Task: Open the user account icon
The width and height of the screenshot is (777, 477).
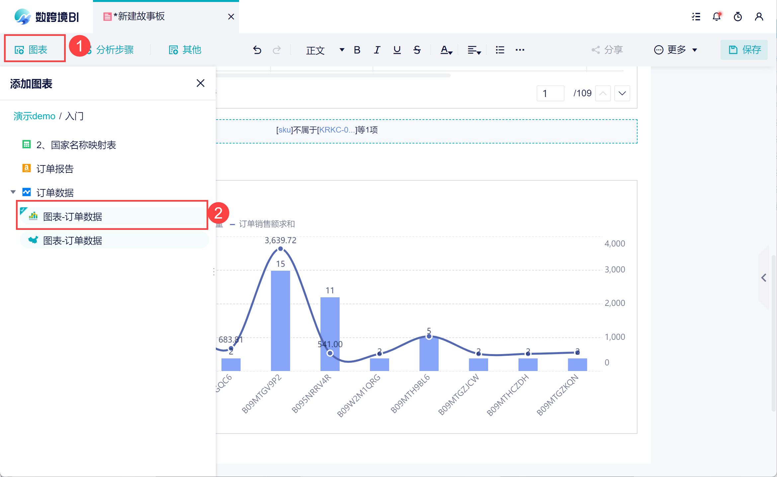Action: 759,17
